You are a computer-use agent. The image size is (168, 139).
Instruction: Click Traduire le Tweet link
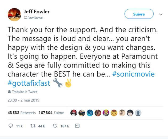pyautogui.click(x=24, y=92)
